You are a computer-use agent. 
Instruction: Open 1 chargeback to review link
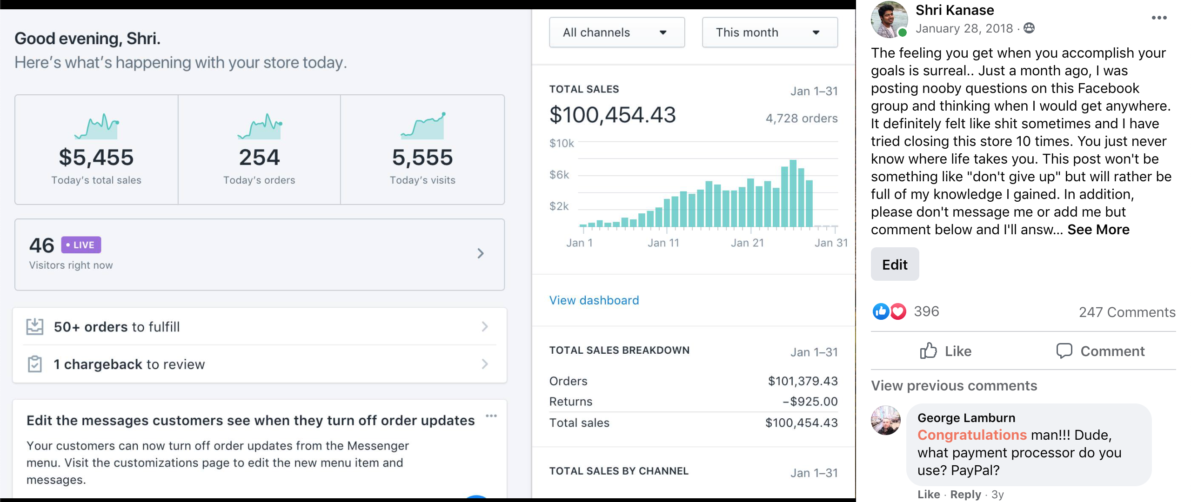pyautogui.click(x=129, y=364)
